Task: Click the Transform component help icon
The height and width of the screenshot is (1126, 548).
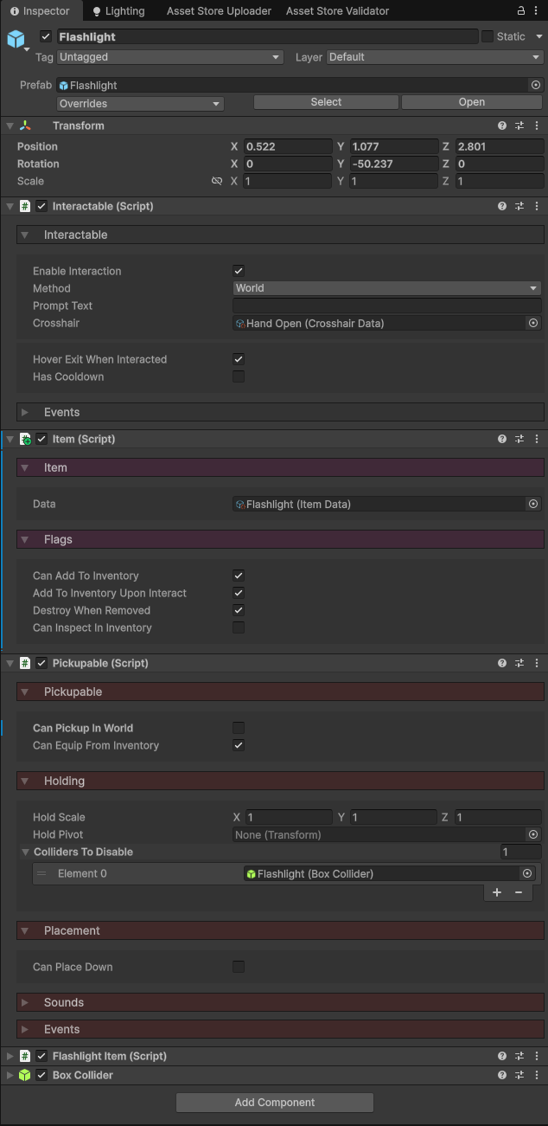Action: point(502,125)
